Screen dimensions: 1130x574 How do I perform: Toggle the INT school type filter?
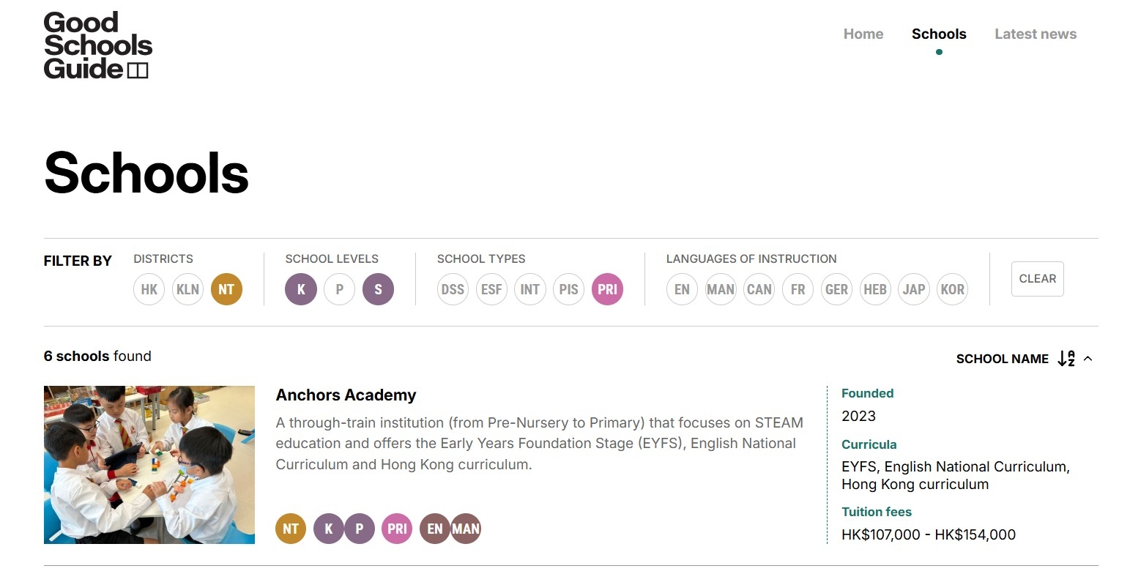[x=529, y=289]
